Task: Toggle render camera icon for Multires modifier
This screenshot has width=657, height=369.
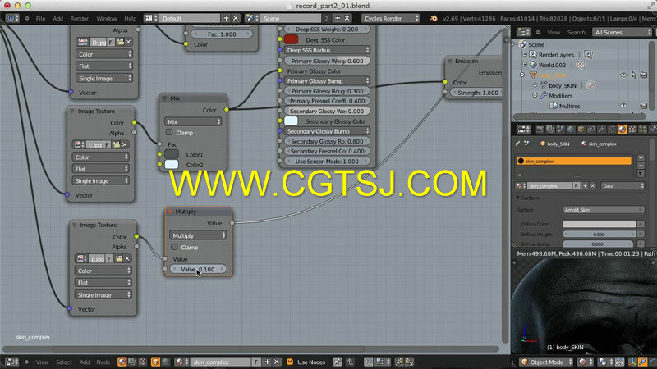Action: (x=644, y=106)
